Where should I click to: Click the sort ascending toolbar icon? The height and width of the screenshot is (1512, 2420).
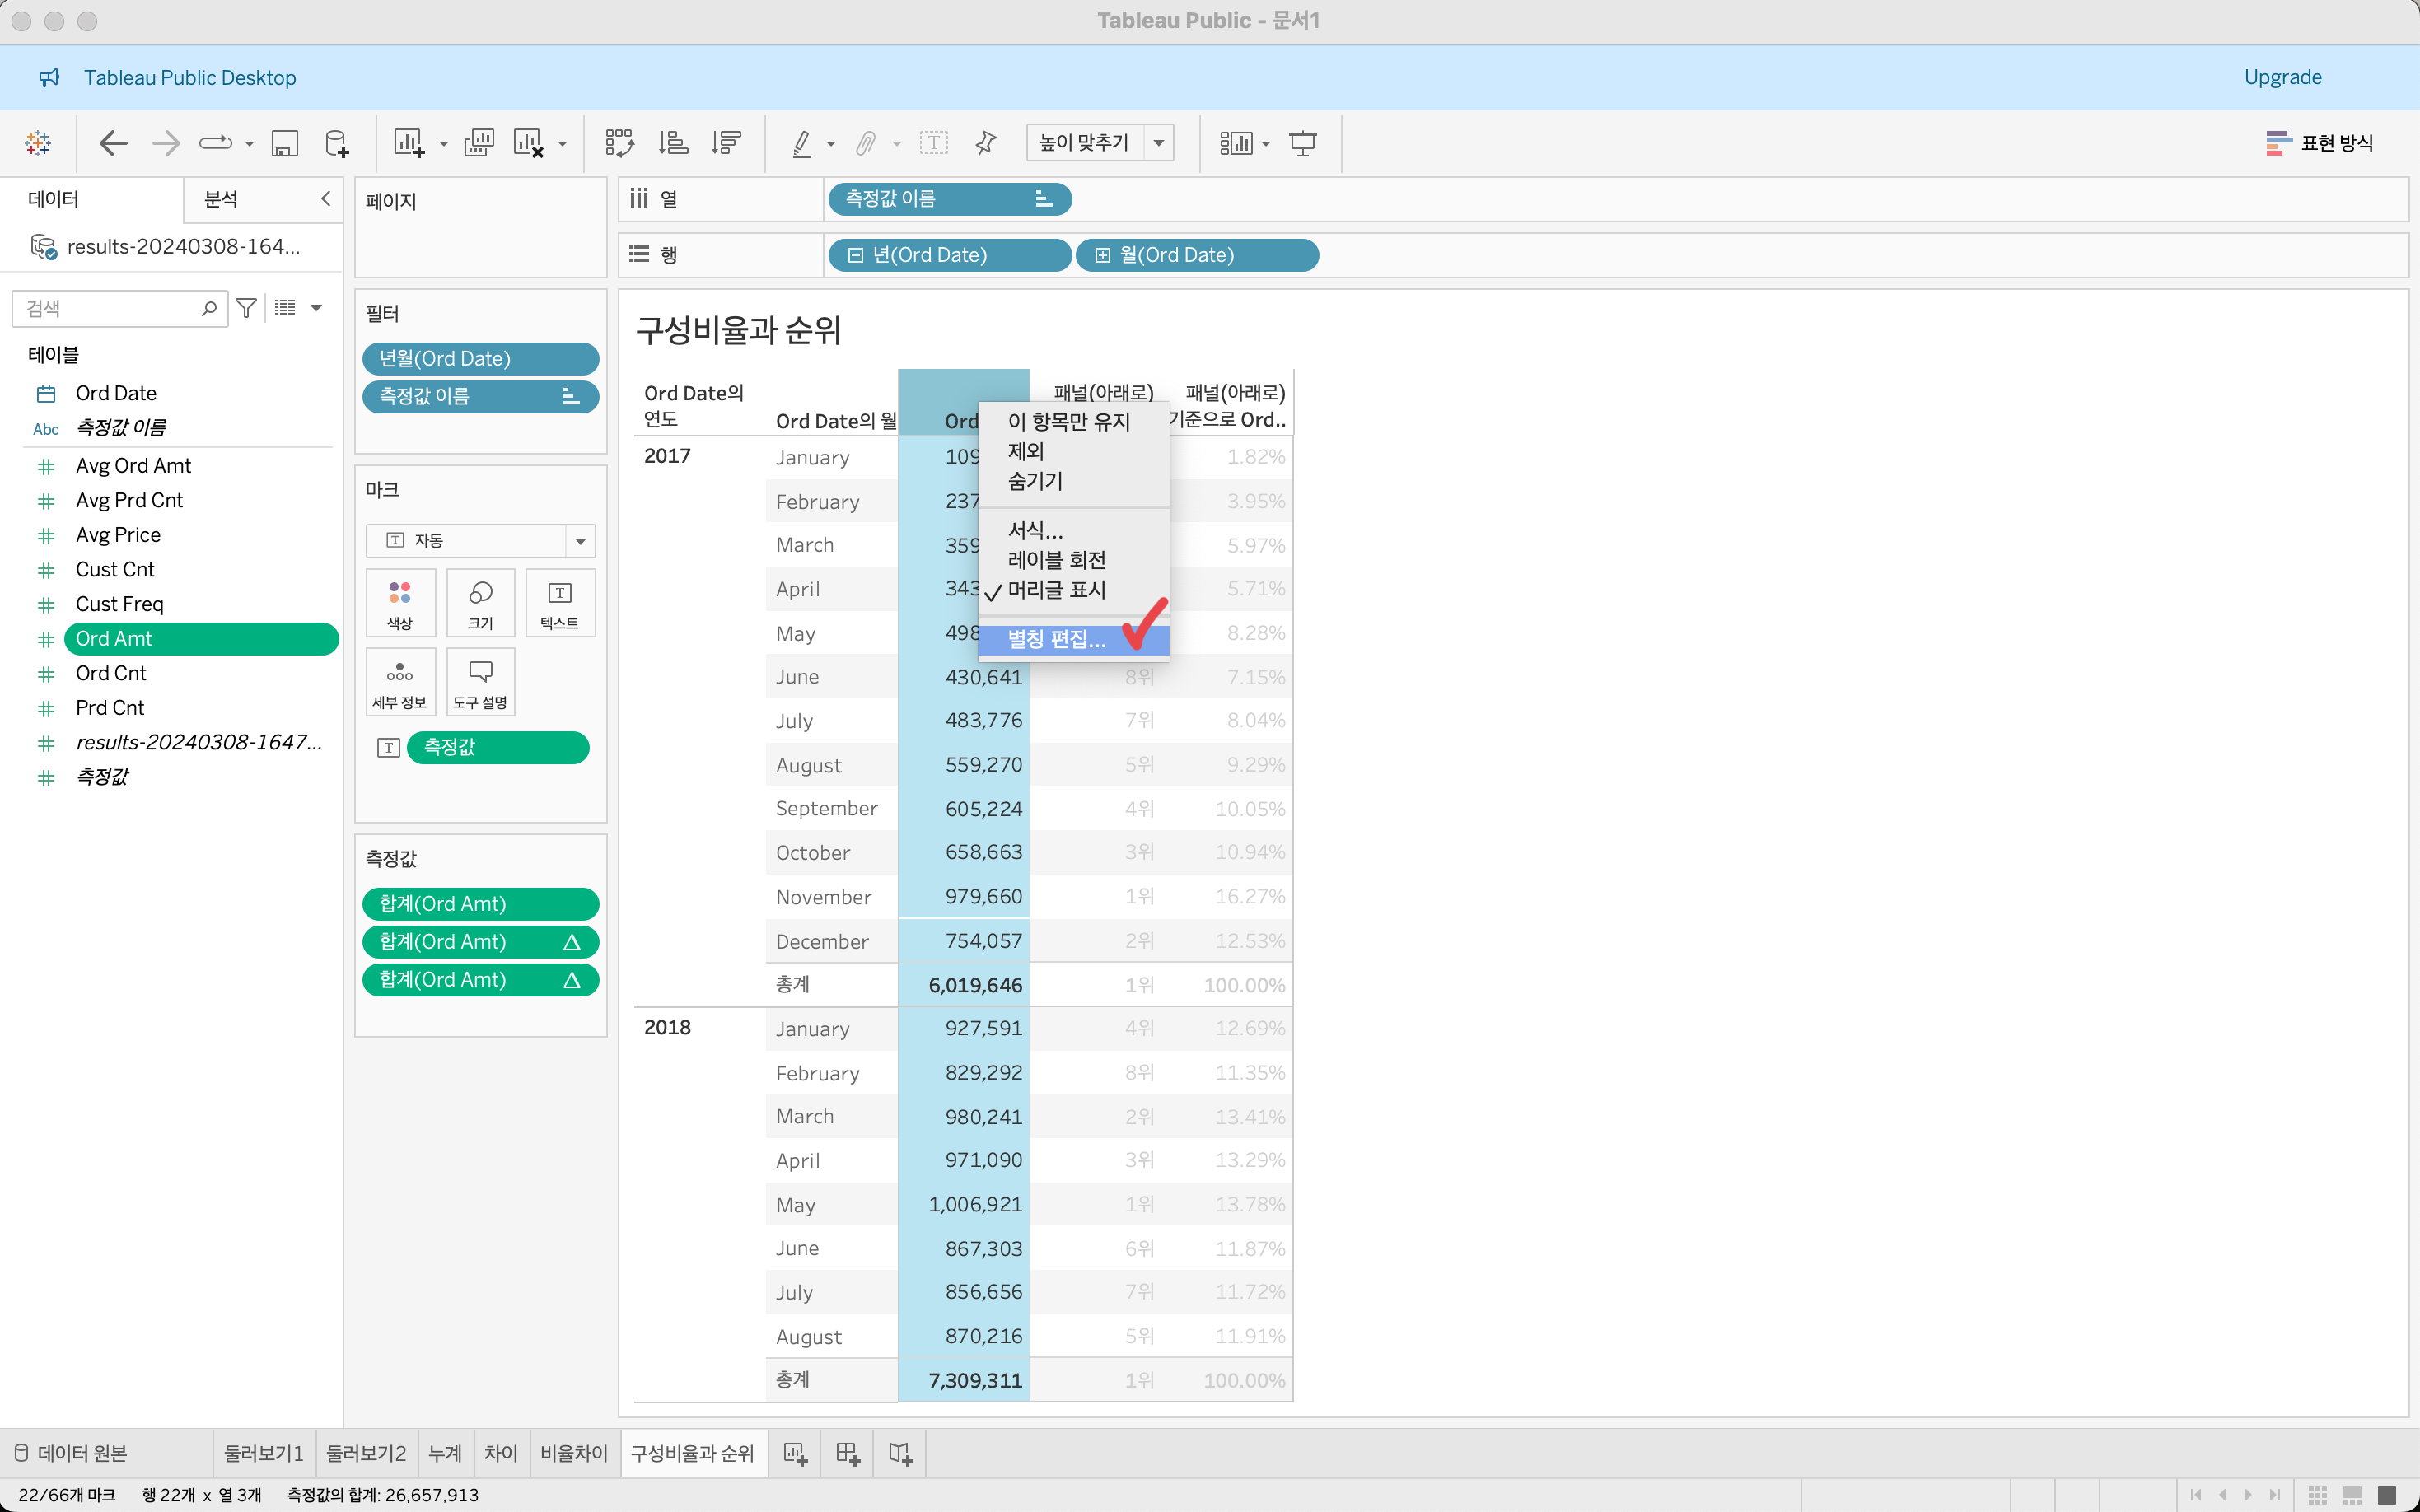pyautogui.click(x=673, y=143)
